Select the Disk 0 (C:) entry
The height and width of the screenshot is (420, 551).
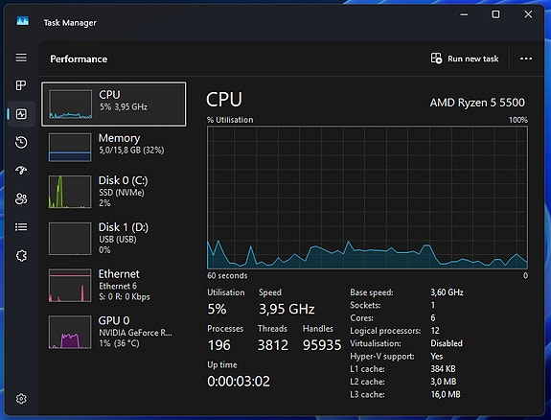tap(113, 192)
